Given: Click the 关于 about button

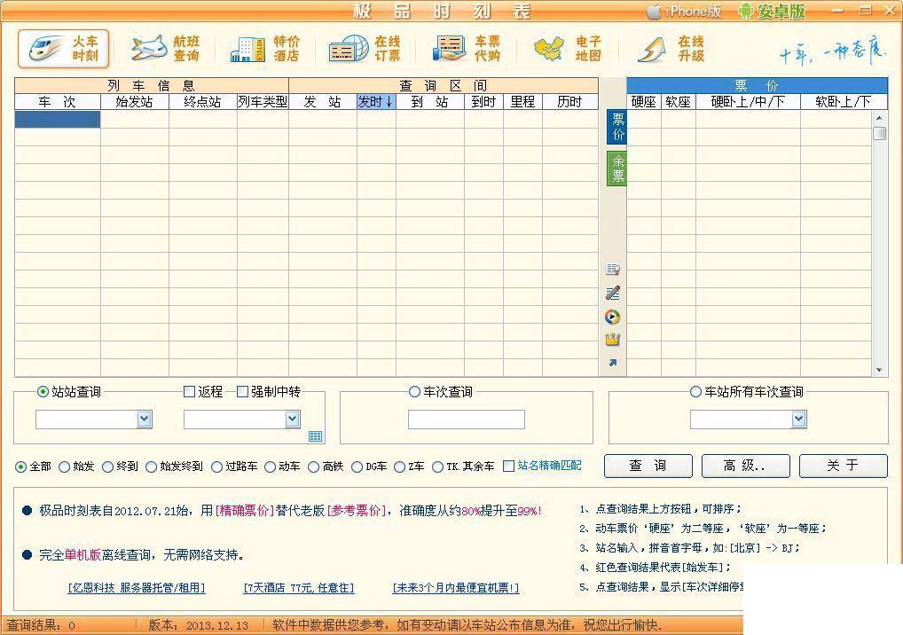Looking at the screenshot, I should coord(843,466).
